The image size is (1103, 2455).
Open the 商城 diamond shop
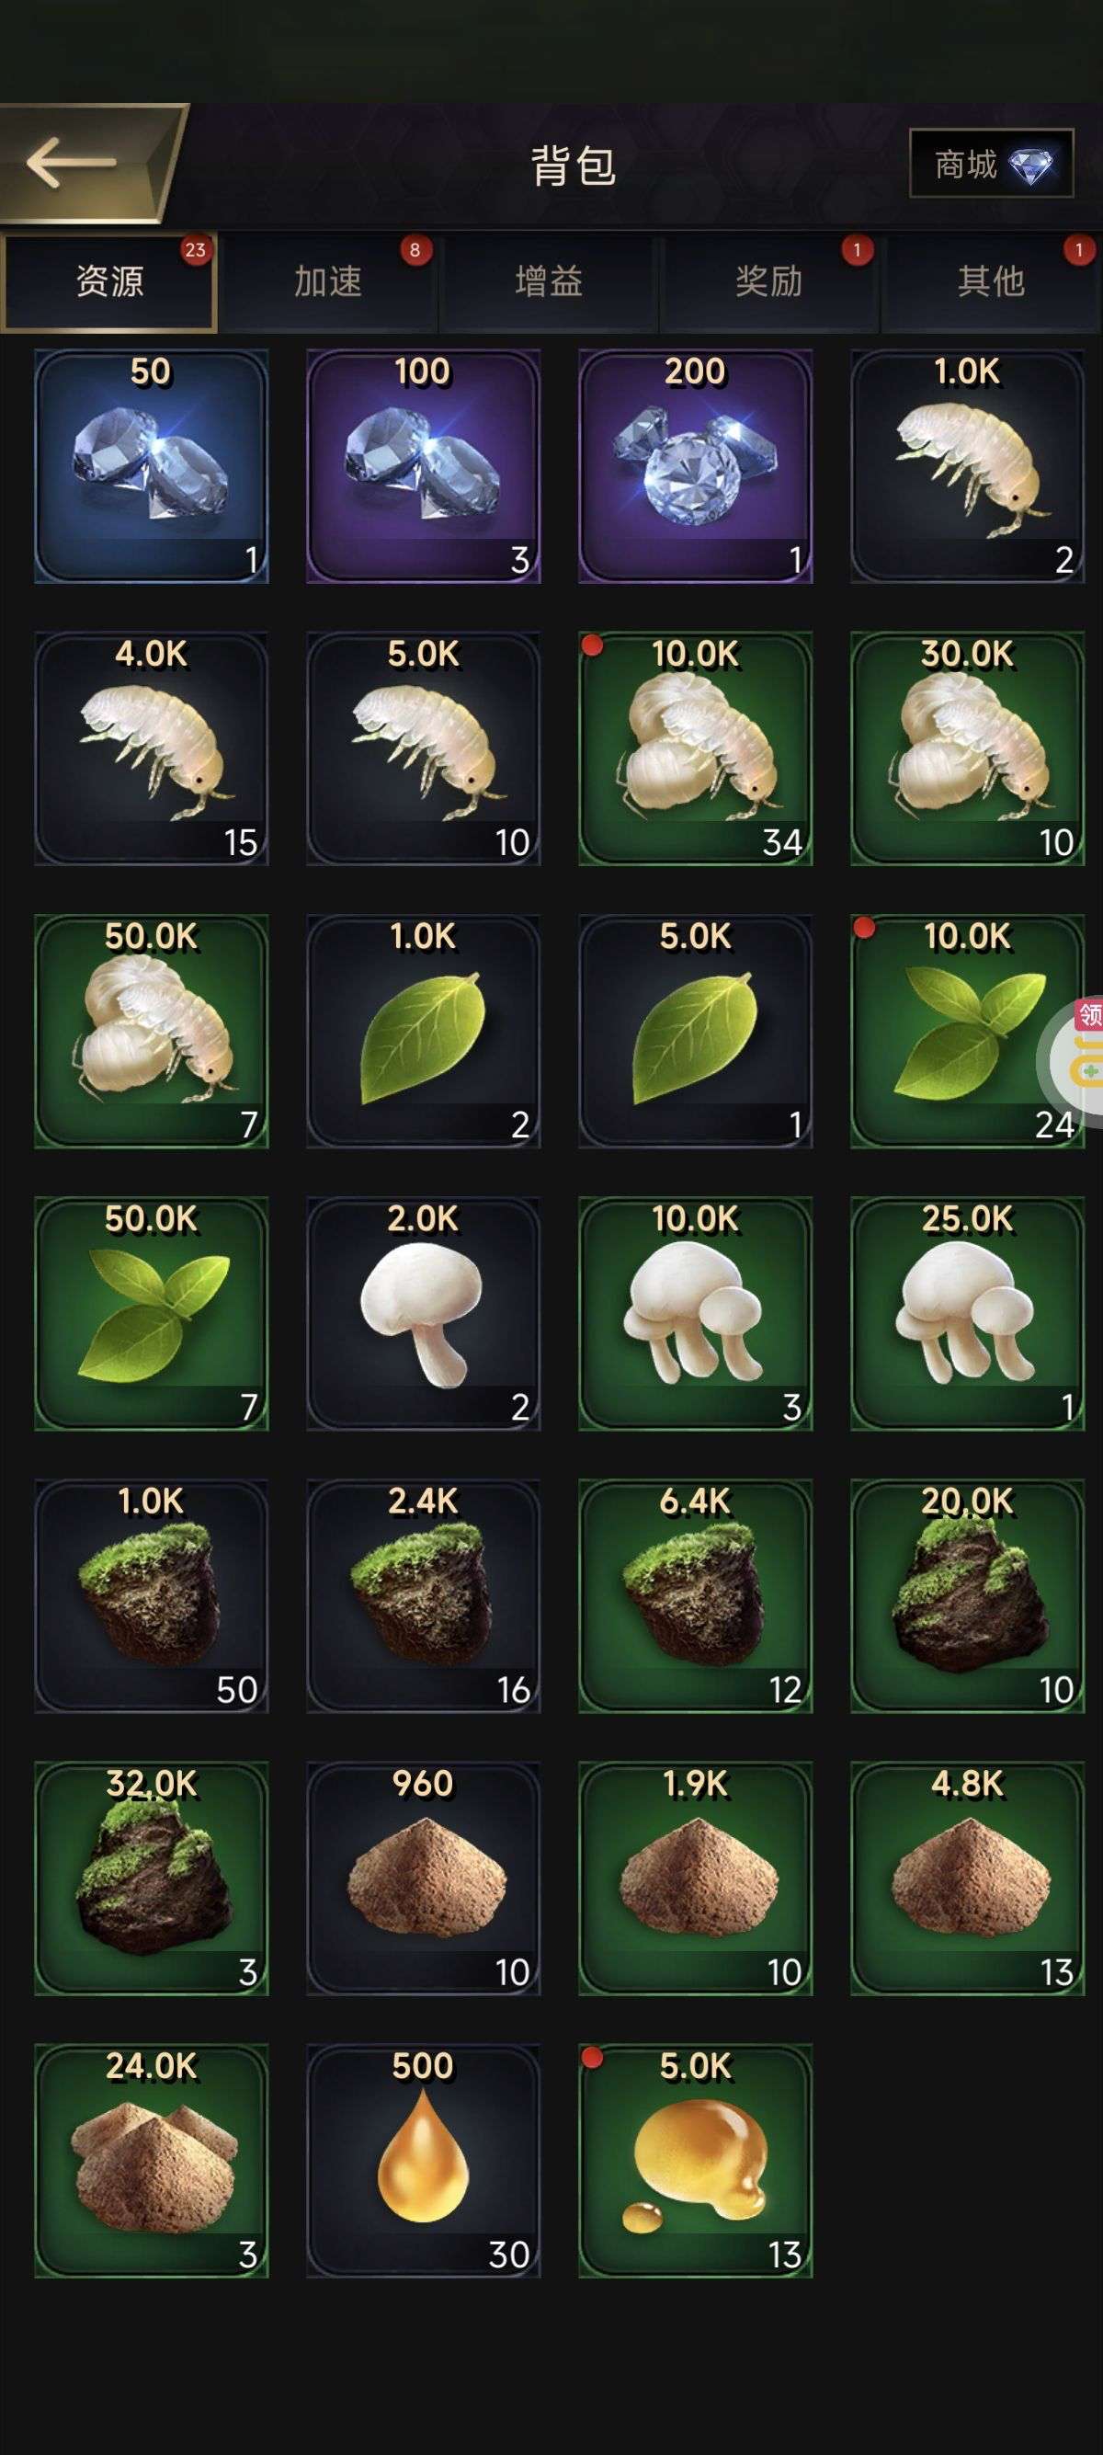[992, 163]
